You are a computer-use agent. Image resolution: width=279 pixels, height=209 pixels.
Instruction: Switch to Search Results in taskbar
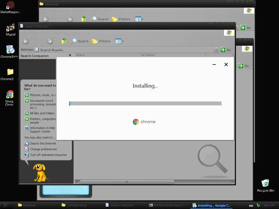coord(120,205)
